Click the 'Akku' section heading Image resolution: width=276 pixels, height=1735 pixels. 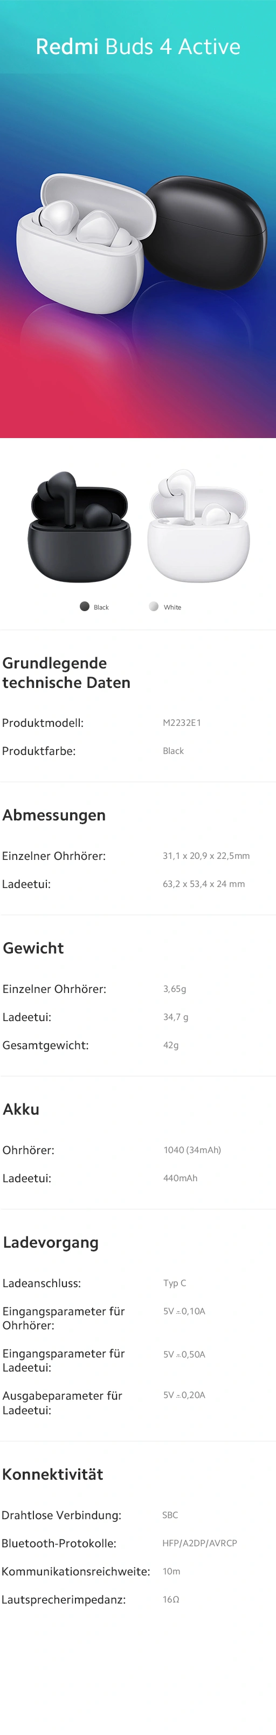(x=21, y=1109)
